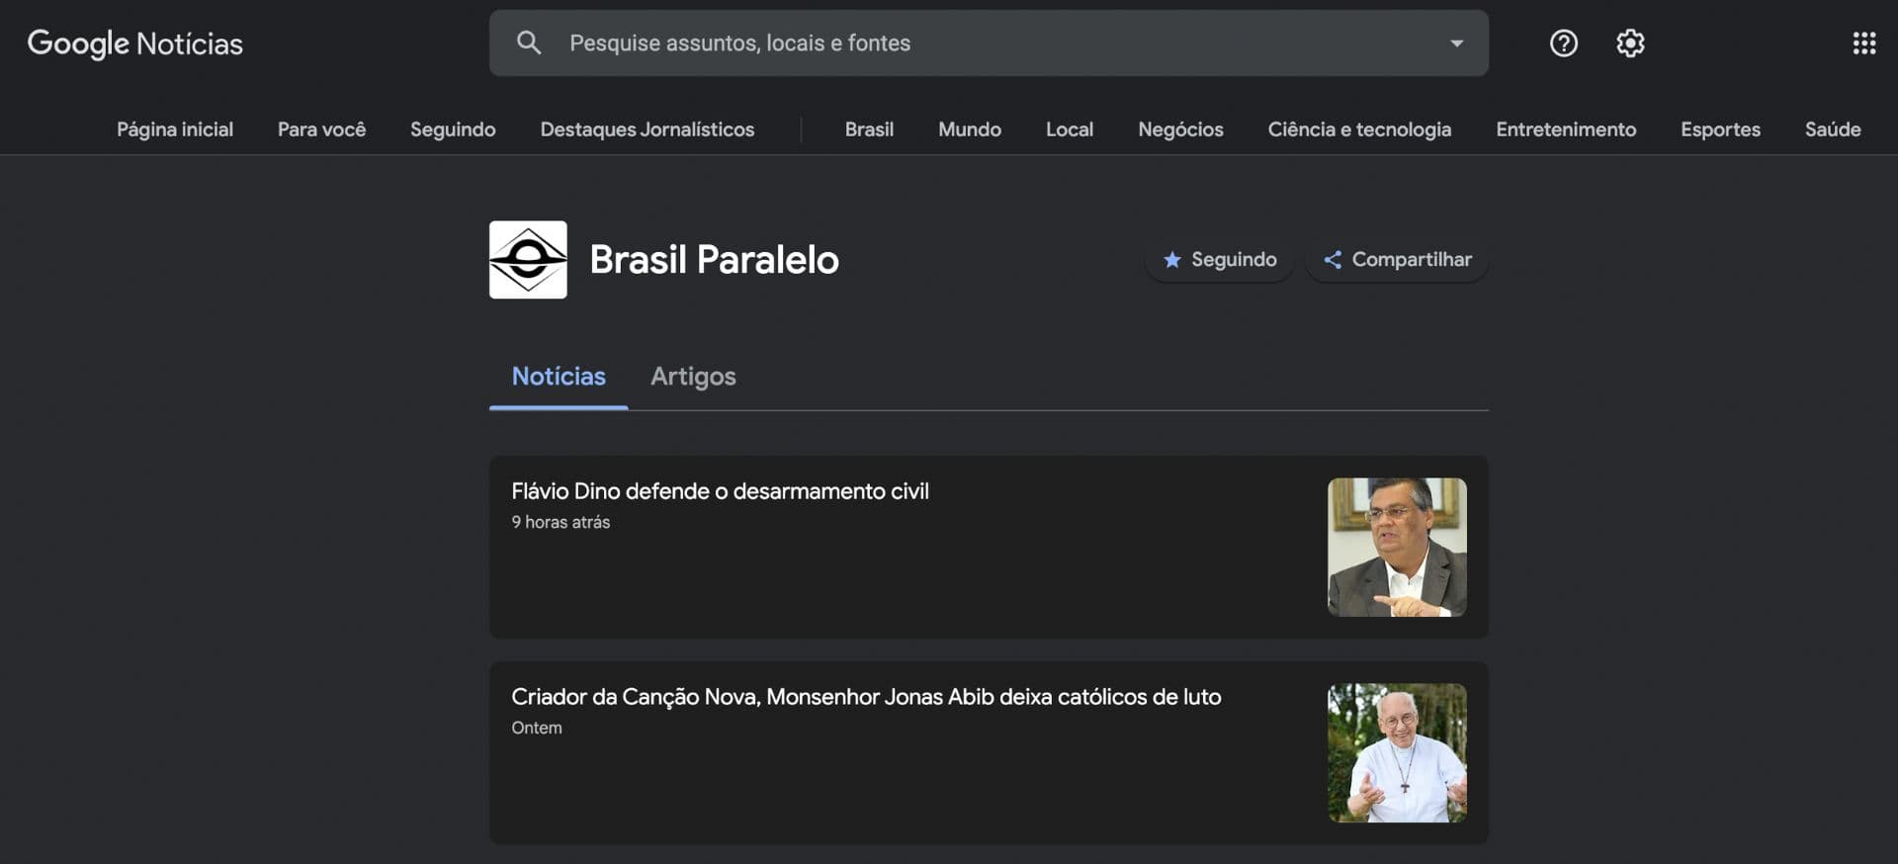Click the 'Ontem' timestamp
1898x864 pixels.
click(x=537, y=728)
